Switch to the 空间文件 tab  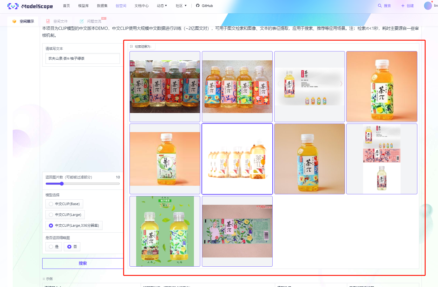coord(57,21)
